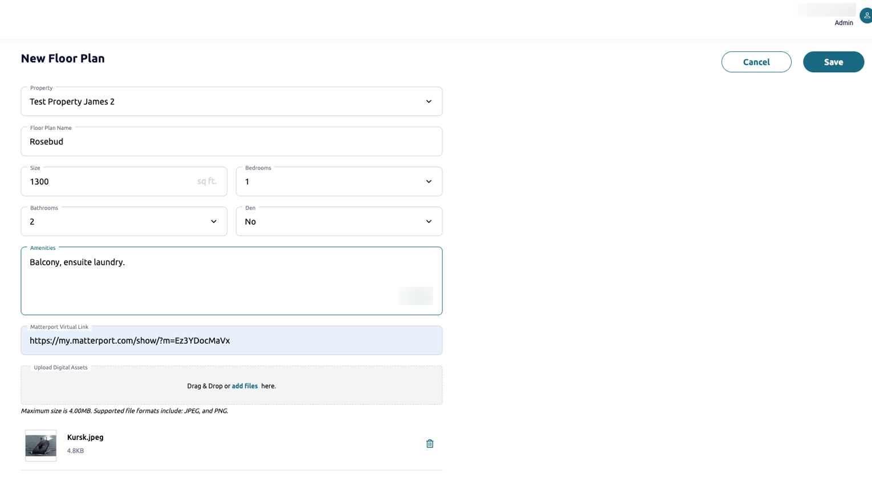Open the Bathrooms dropdown
Screen dimensions: 872x490
pos(124,221)
